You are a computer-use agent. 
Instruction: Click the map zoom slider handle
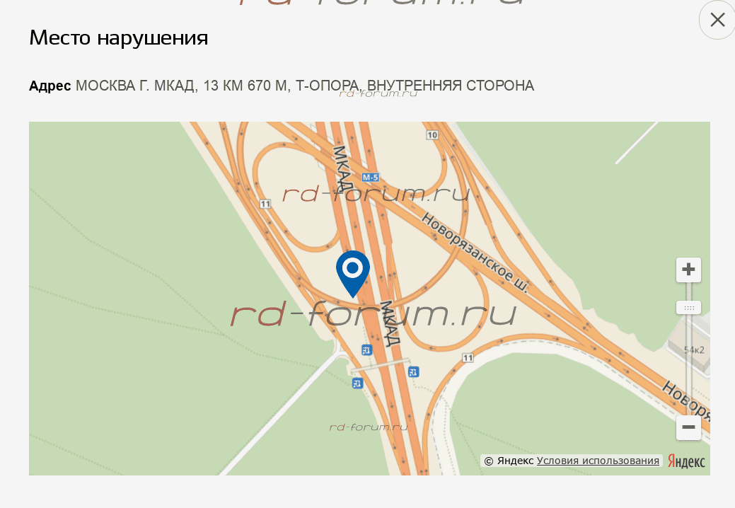(688, 308)
